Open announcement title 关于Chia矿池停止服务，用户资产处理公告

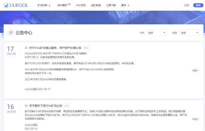[55, 48]
